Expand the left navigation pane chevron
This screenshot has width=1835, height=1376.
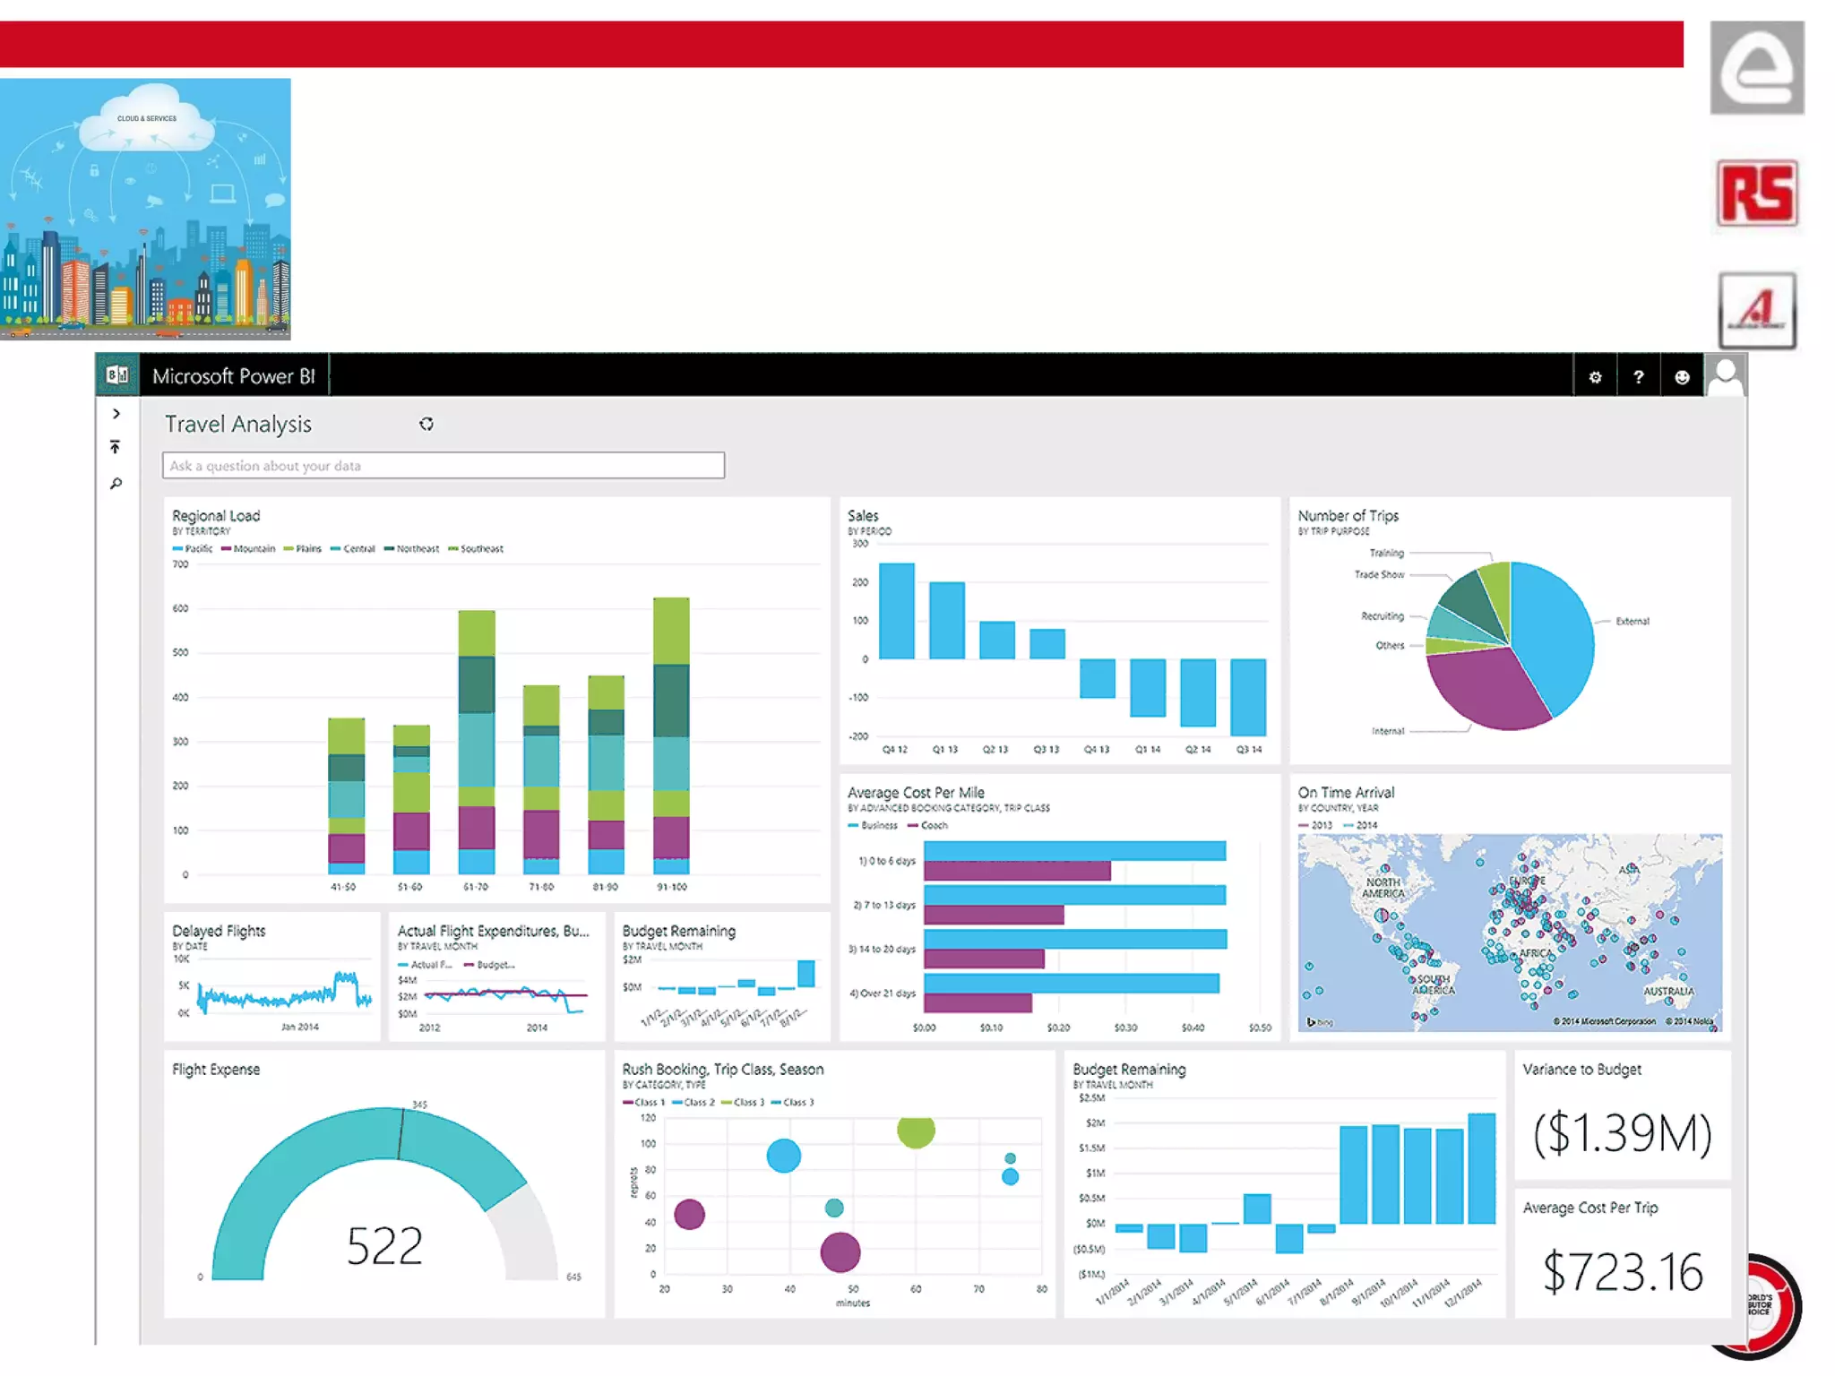pos(116,414)
